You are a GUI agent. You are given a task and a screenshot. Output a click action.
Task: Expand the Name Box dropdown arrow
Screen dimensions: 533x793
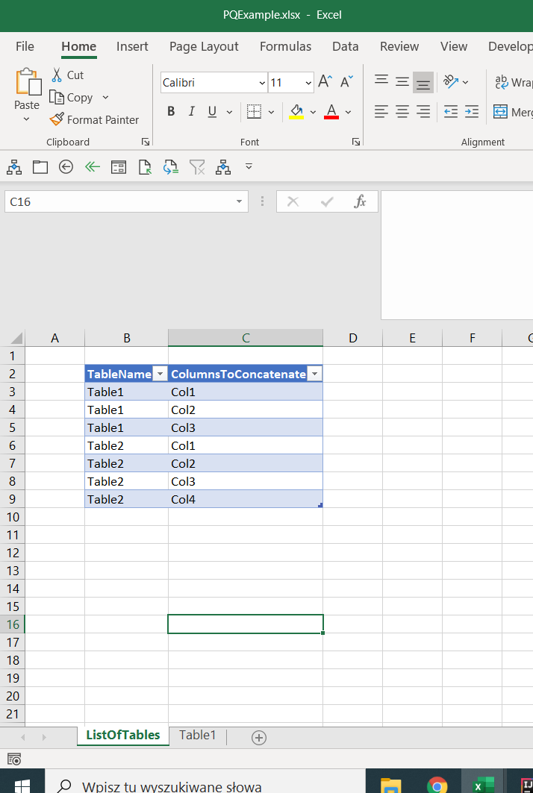click(x=239, y=201)
